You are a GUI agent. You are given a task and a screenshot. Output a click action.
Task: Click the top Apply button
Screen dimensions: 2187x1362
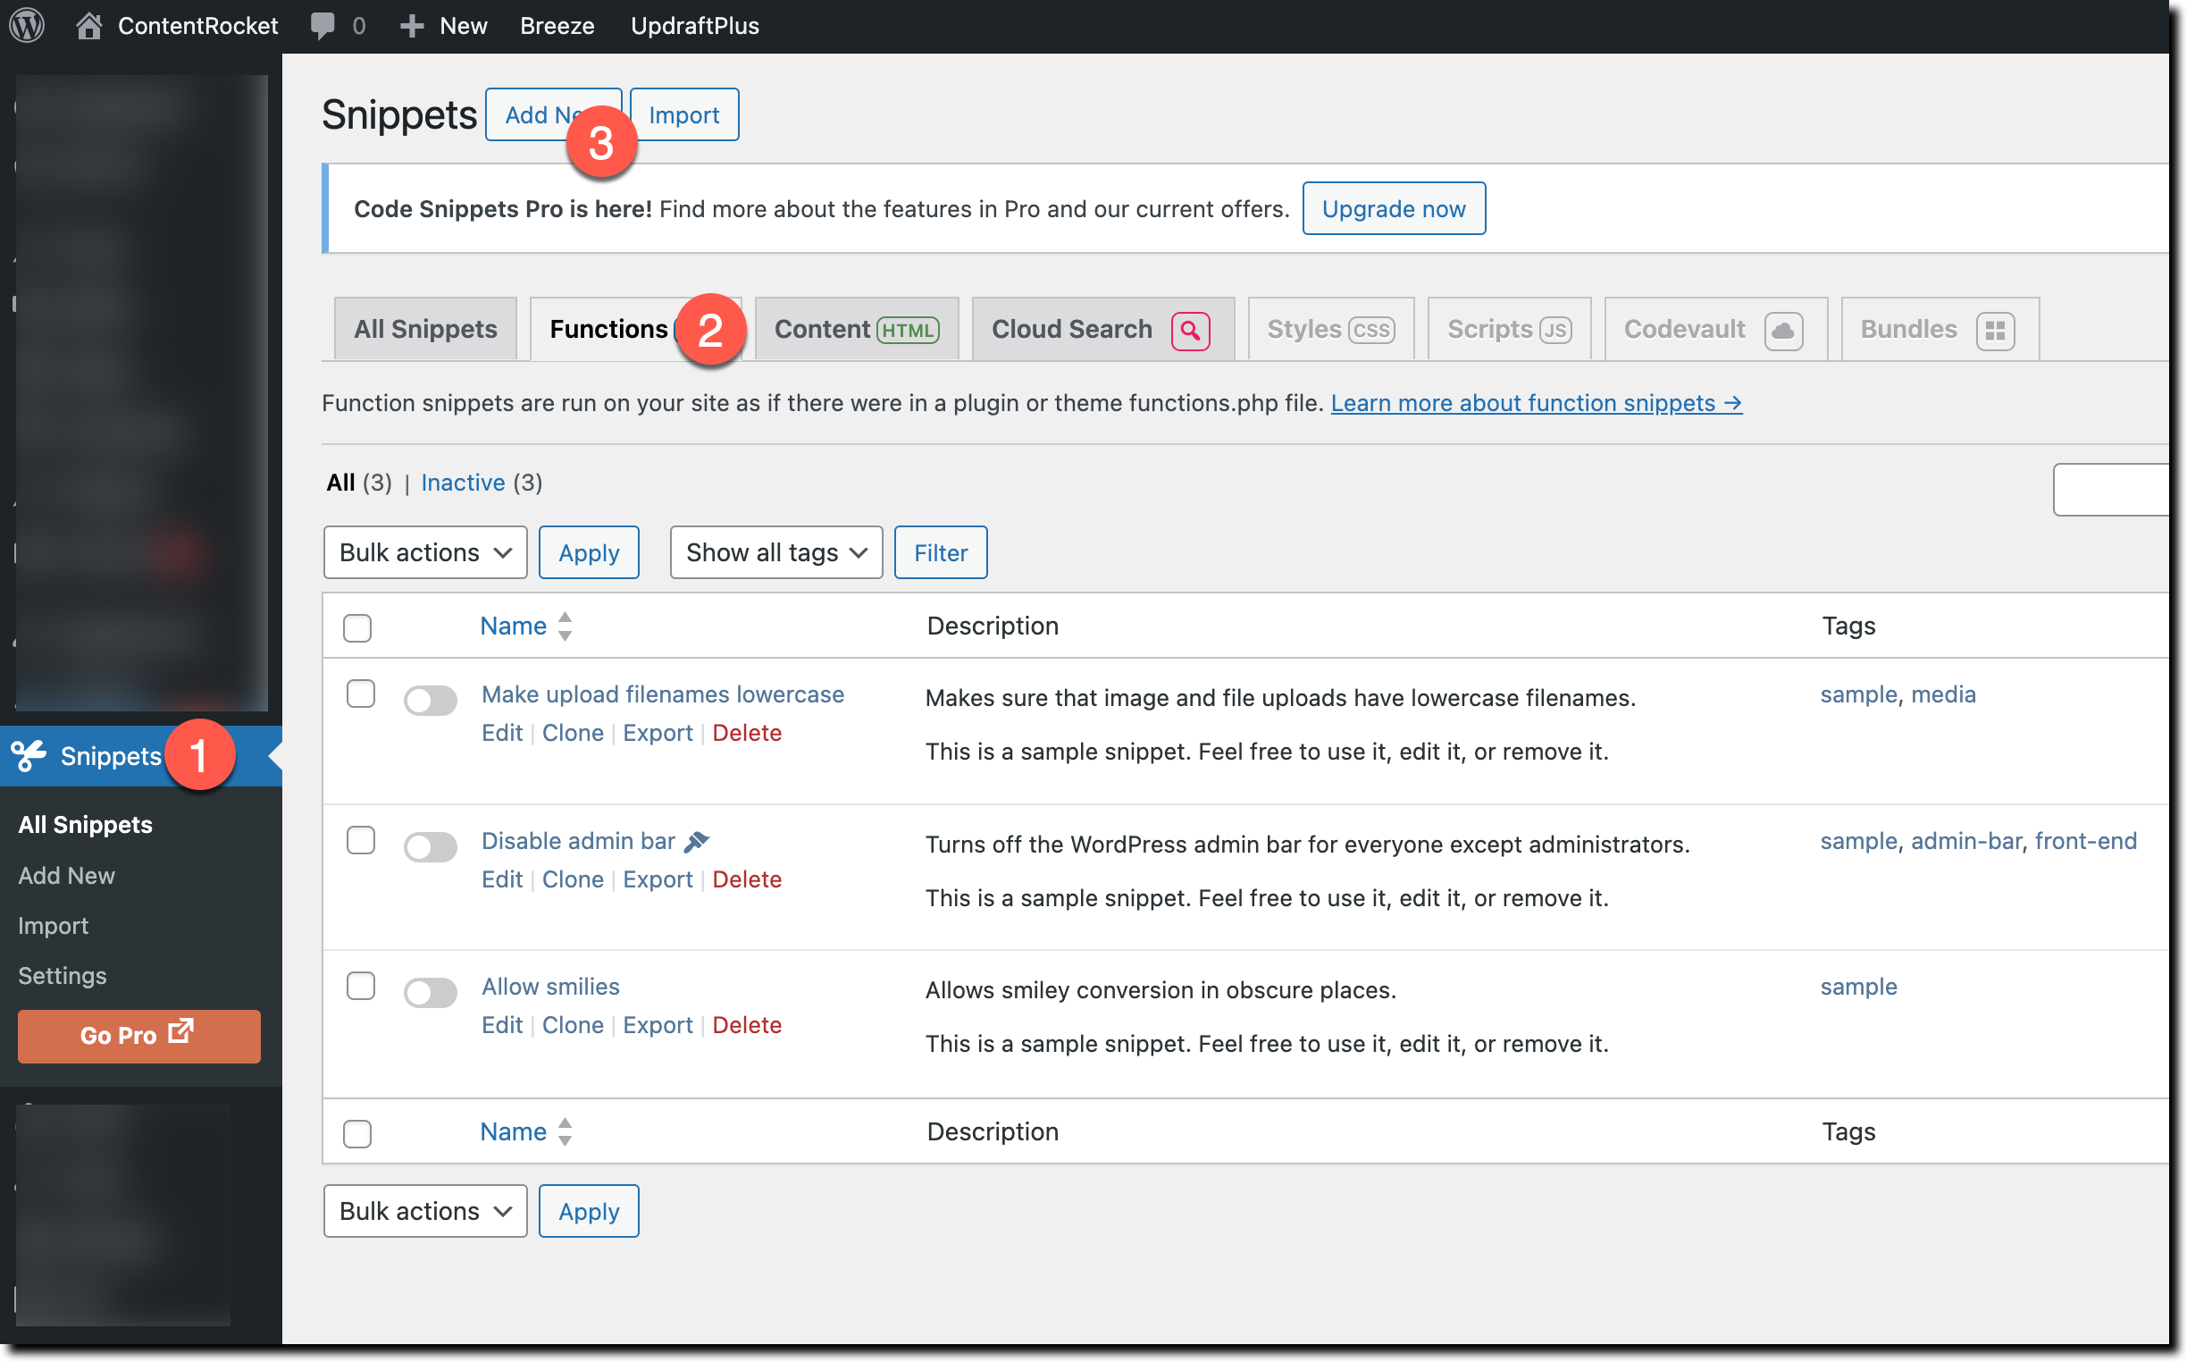point(589,552)
